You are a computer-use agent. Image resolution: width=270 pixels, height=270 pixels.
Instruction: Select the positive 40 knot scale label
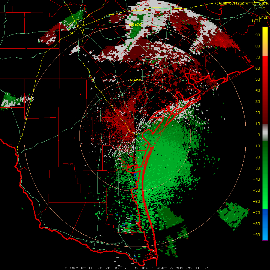pos(258,90)
